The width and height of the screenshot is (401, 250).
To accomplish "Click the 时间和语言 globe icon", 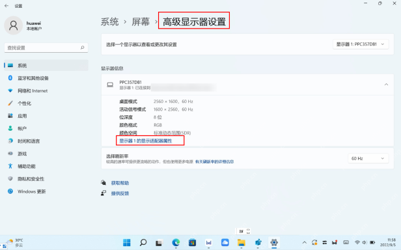I will click(x=10, y=141).
